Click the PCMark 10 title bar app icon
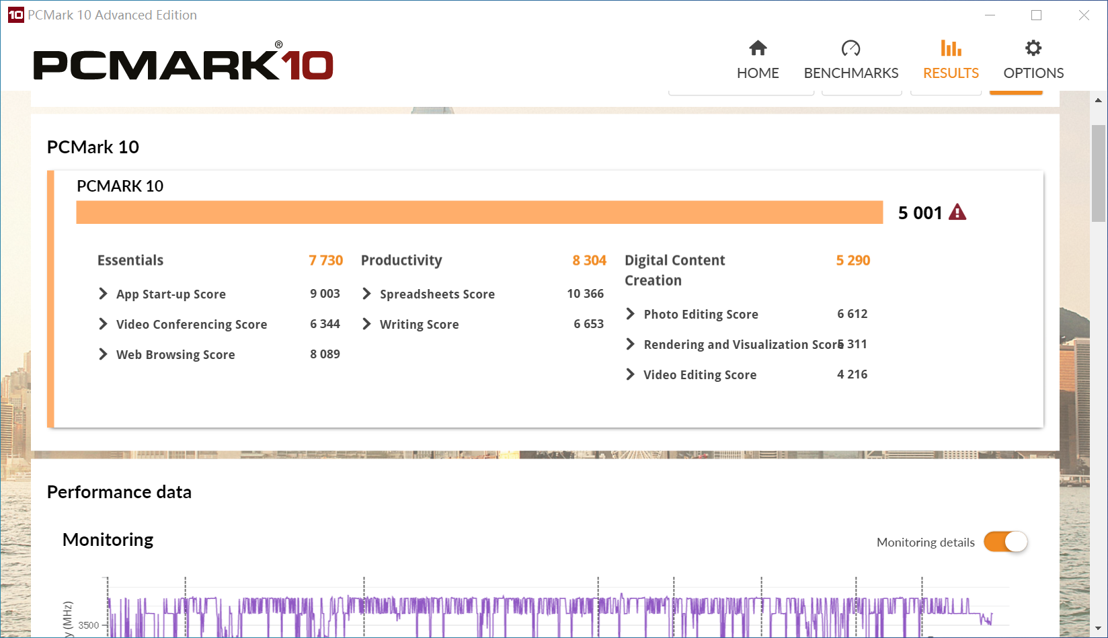 coord(15,15)
